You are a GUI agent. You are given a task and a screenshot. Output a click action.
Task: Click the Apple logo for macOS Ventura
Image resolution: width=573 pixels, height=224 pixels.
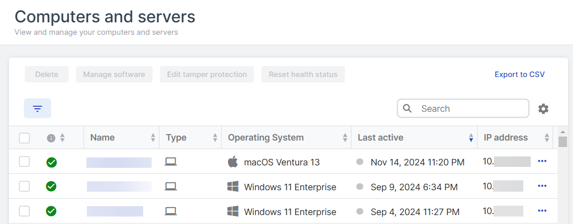tap(232, 162)
